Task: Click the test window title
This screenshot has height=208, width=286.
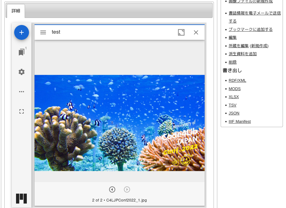Action: pyautogui.click(x=56, y=32)
